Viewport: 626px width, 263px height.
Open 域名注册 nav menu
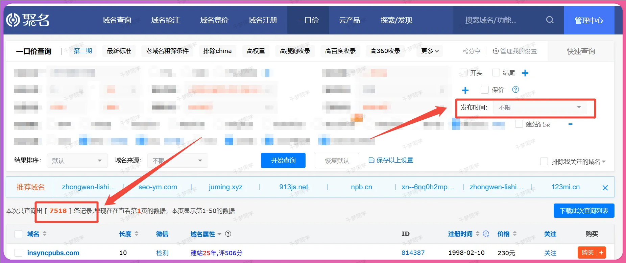pyautogui.click(x=263, y=20)
